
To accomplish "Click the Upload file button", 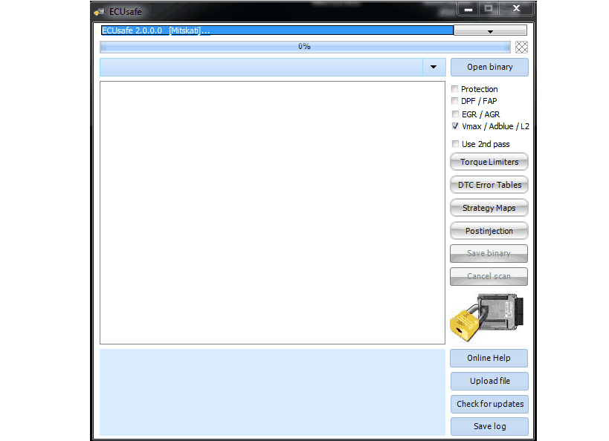I will [x=489, y=381].
